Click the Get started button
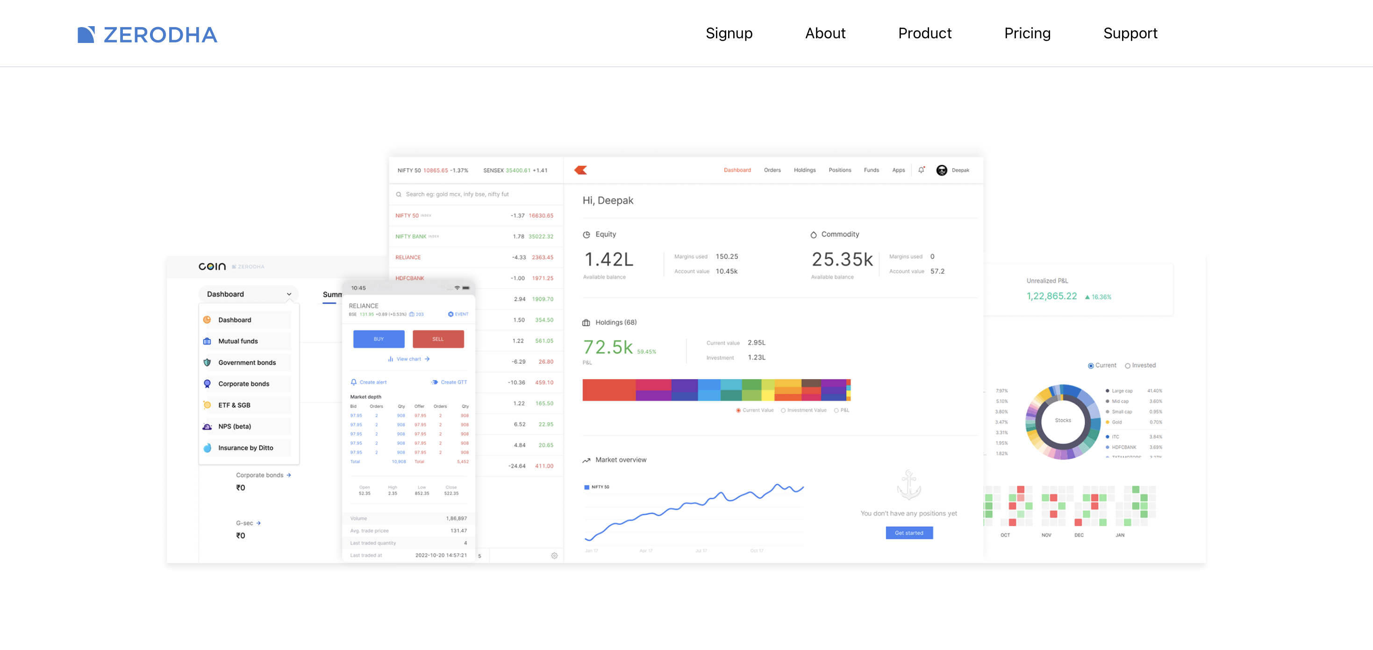The height and width of the screenshot is (650, 1373). click(x=909, y=533)
